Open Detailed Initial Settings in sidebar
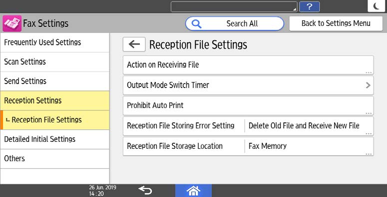Image resolution: width=387 pixels, height=197 pixels. (x=55, y=139)
